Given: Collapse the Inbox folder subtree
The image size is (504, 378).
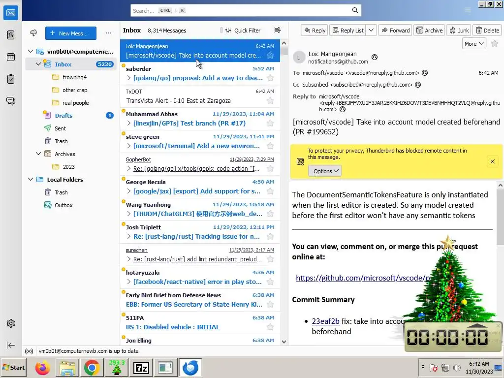Looking at the screenshot, I should [38, 64].
